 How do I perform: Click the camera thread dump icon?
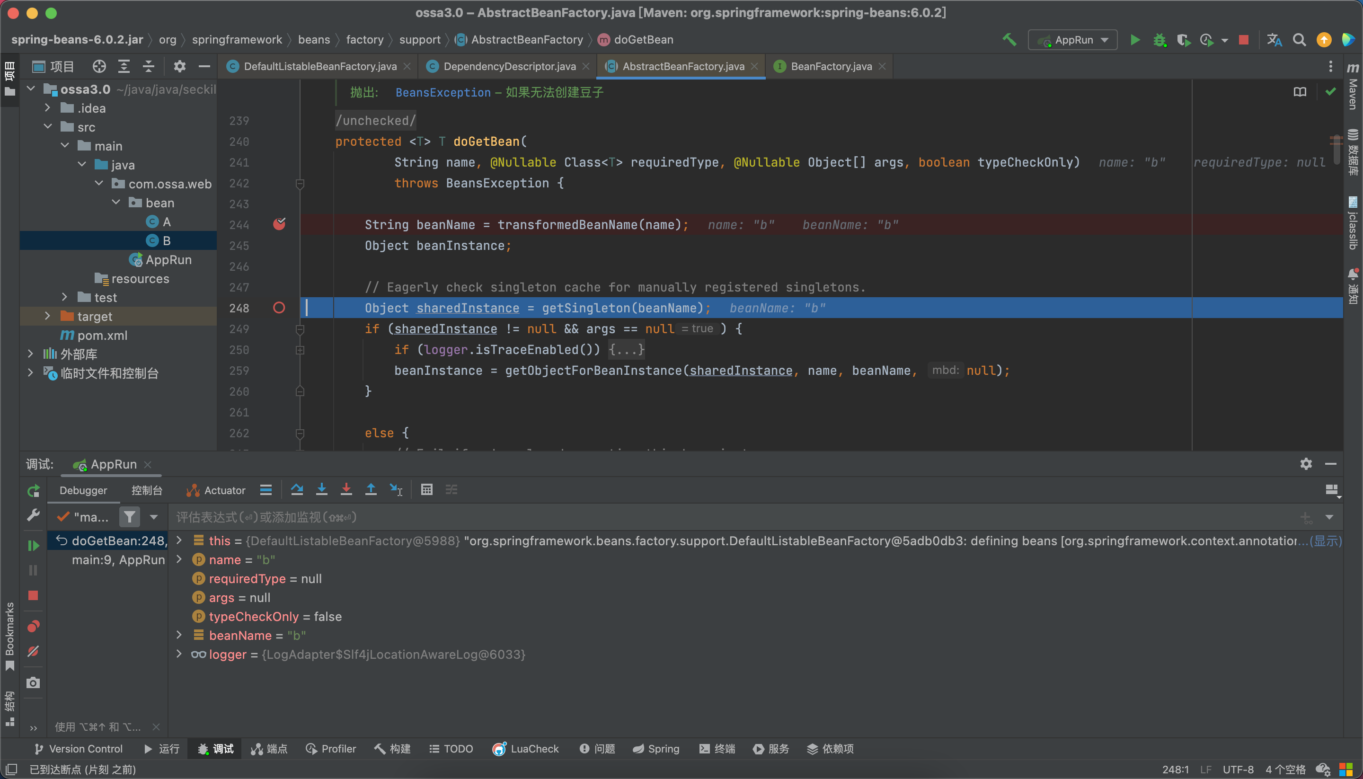point(33,683)
